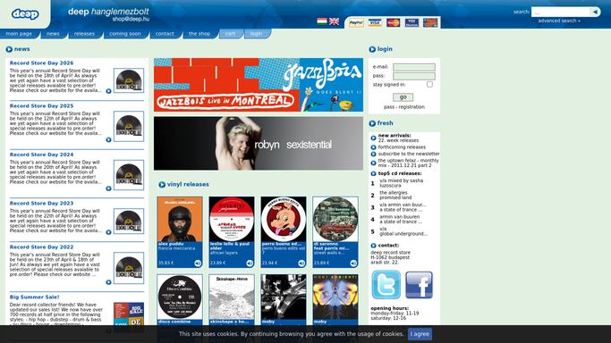This screenshot has width=611, height=343.
Task: Open more arrow for Record Store Day 2023
Action: tap(109, 232)
